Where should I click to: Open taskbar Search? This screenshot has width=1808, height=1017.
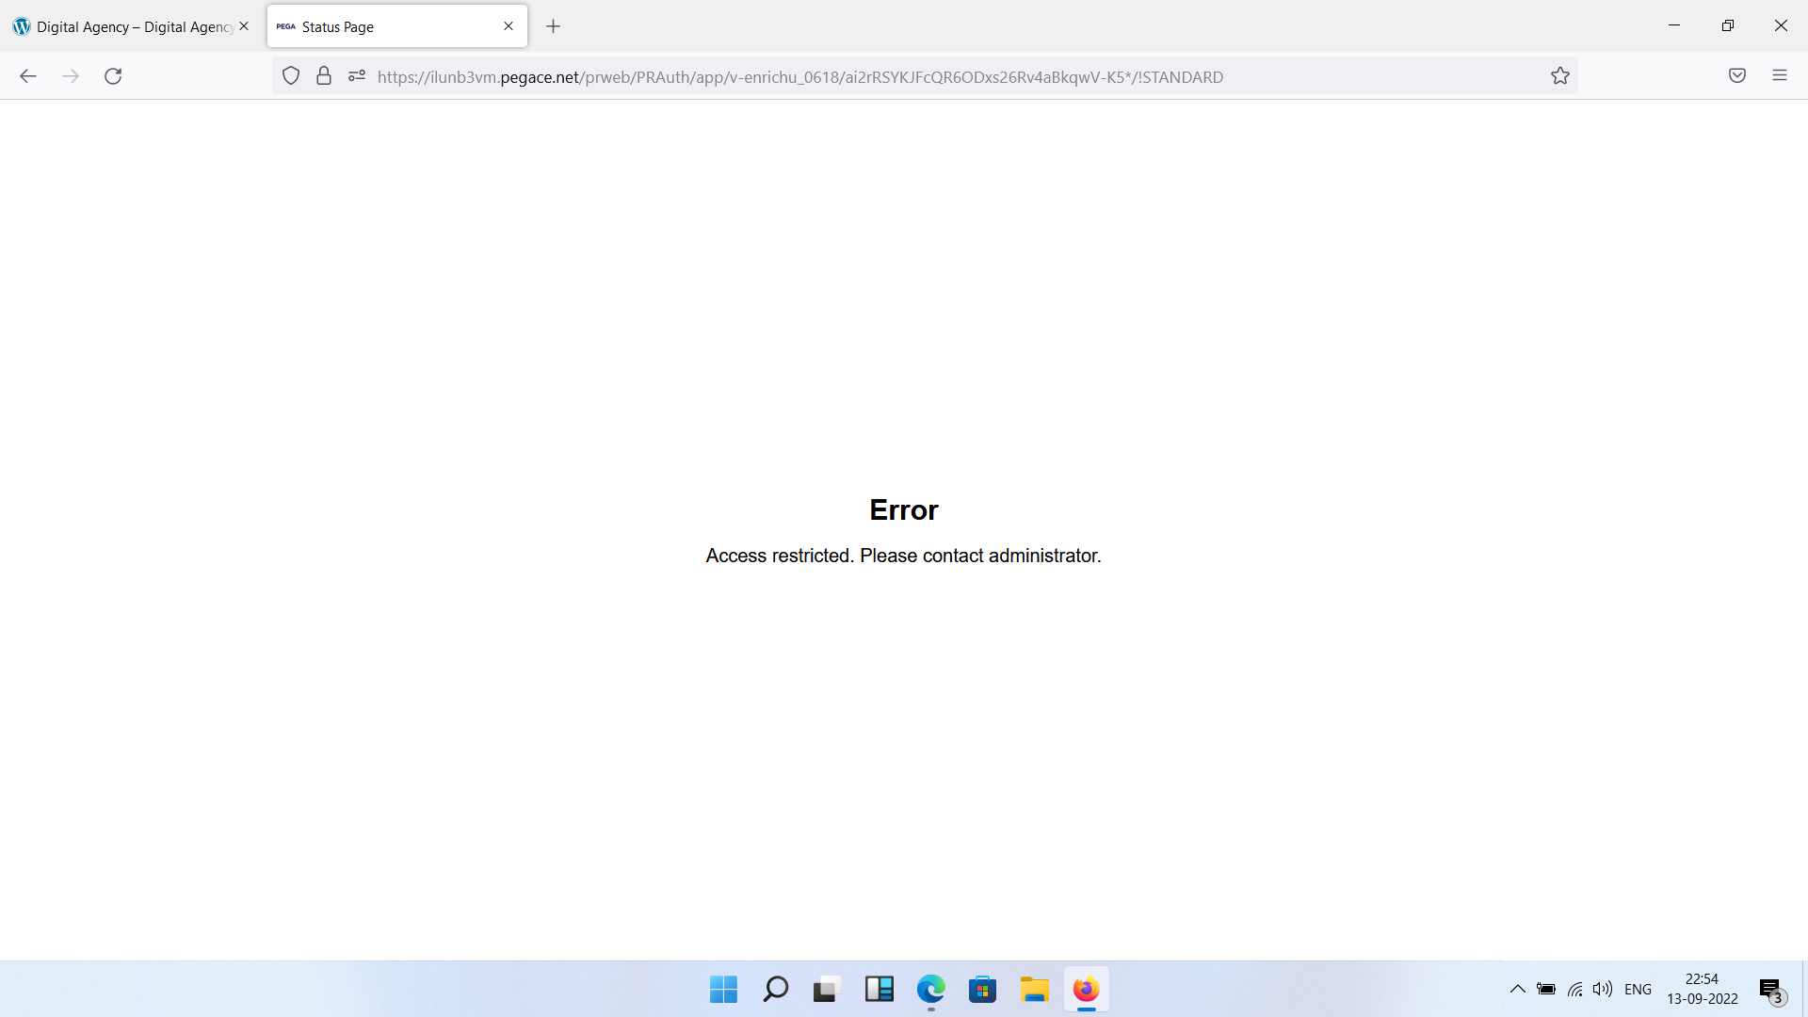775,990
